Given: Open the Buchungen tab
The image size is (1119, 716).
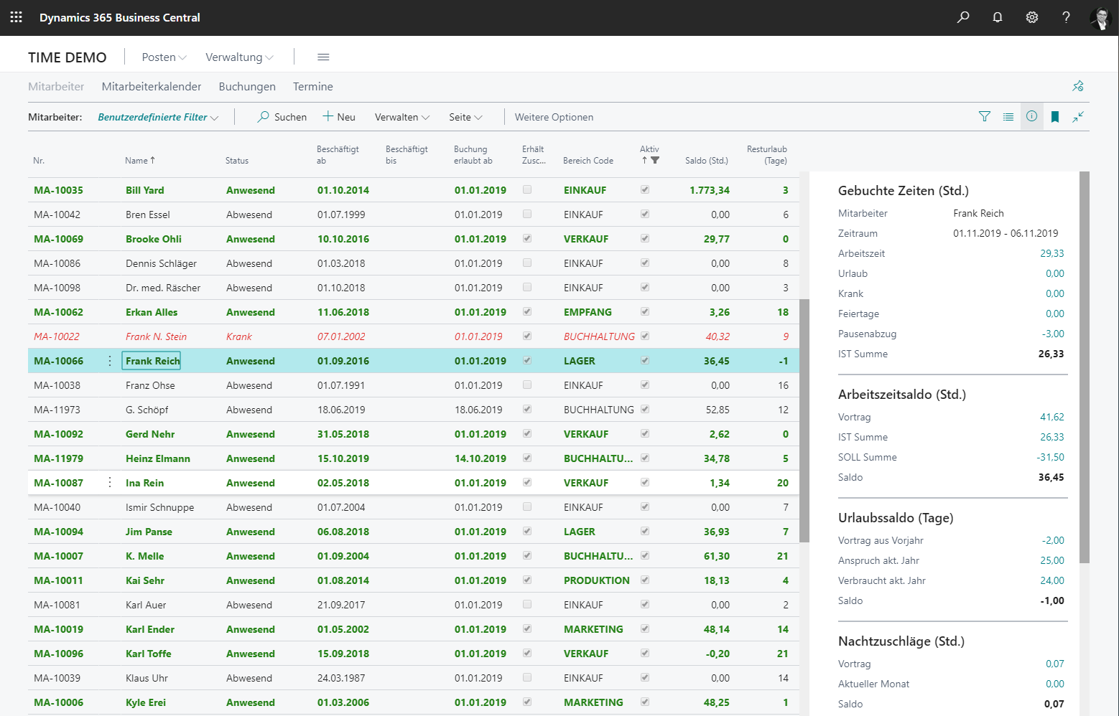Looking at the screenshot, I should (x=247, y=86).
